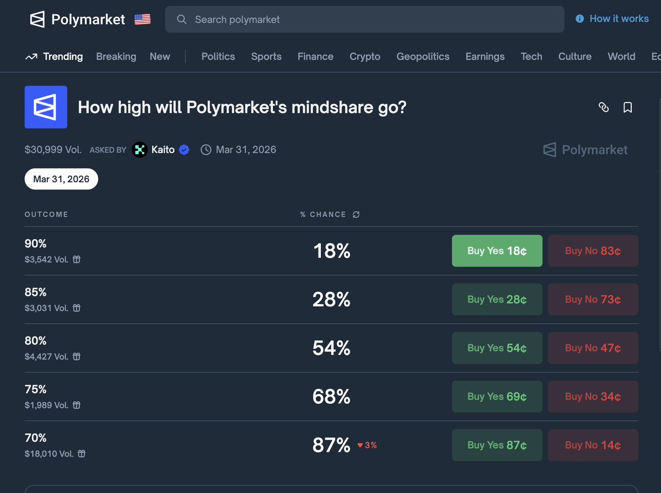Click the refresh icon beside % CHANCE
Image resolution: width=661 pixels, height=493 pixels.
tap(356, 214)
